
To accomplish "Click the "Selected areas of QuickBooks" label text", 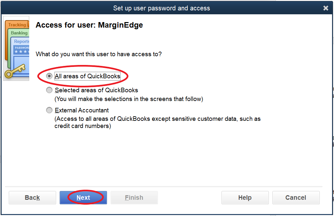I will pos(97,90).
